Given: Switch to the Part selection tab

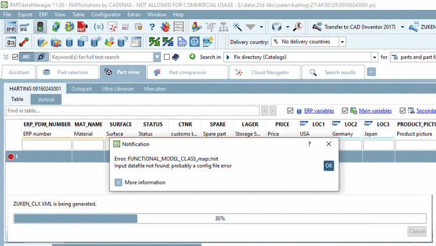Looking at the screenshot, I should (67, 72).
